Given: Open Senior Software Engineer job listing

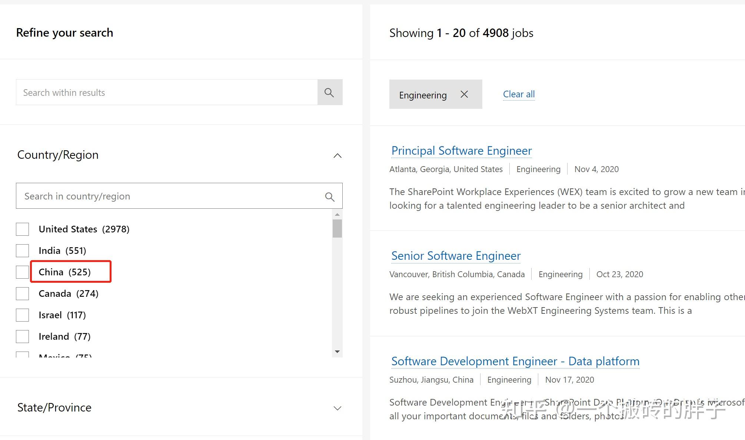Looking at the screenshot, I should 456,256.
